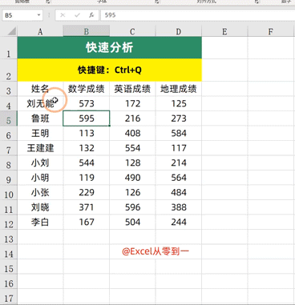Select row 9 header

click(9, 178)
